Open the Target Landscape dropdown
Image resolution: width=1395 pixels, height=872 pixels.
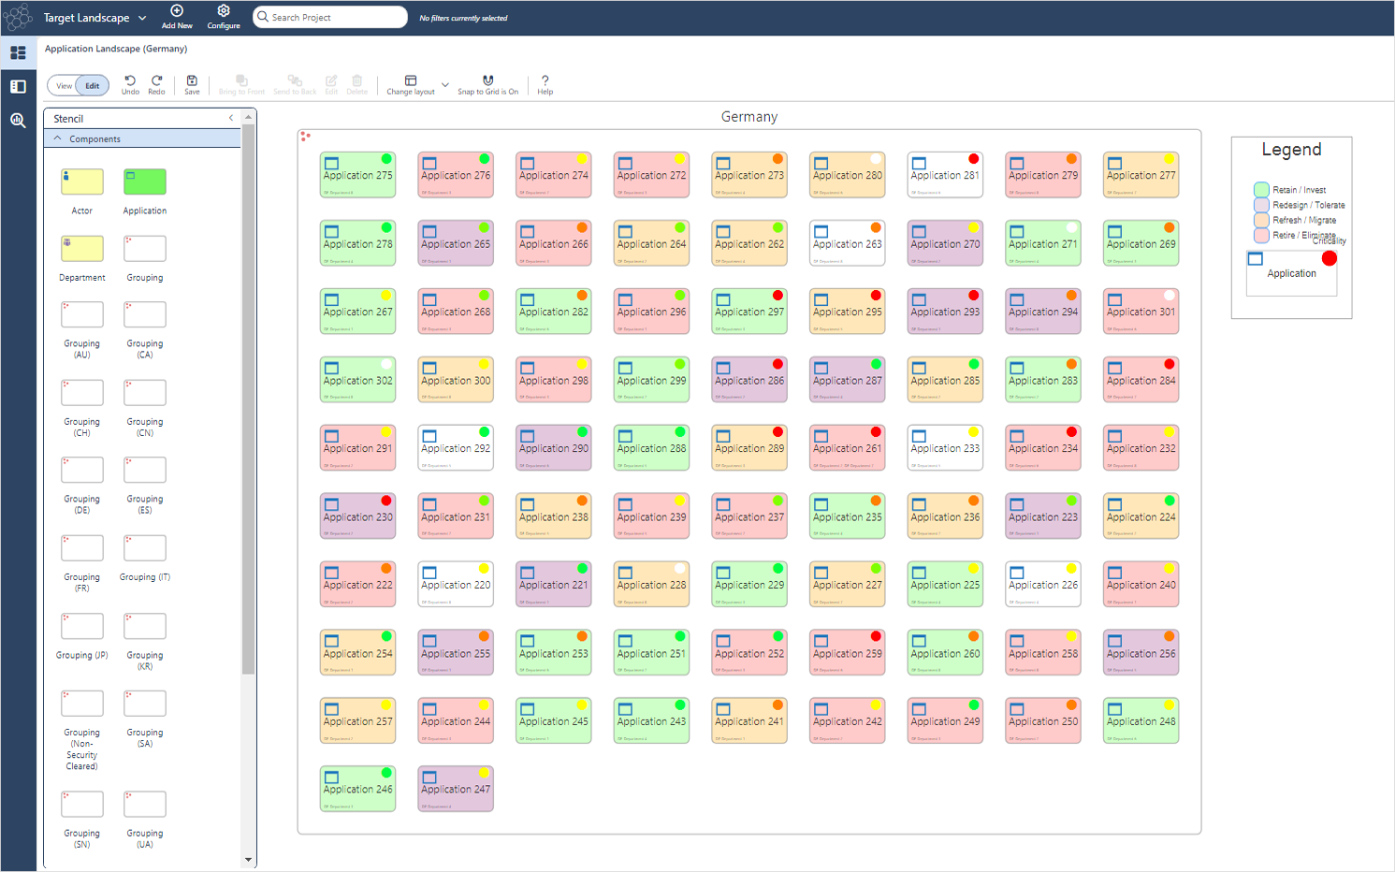141,17
